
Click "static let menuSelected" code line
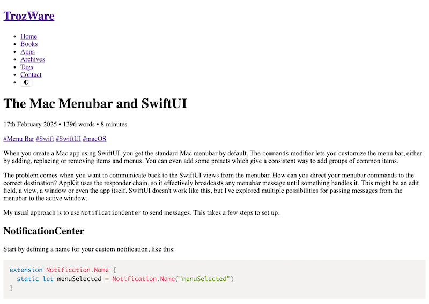click(x=59, y=279)
